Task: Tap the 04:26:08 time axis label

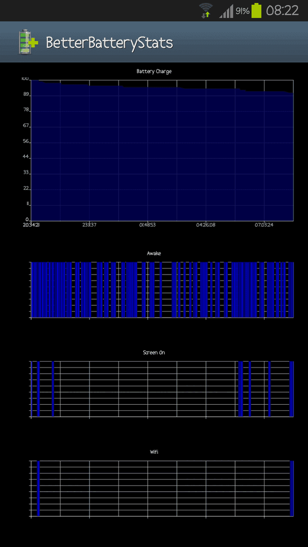Action: pyautogui.click(x=206, y=225)
